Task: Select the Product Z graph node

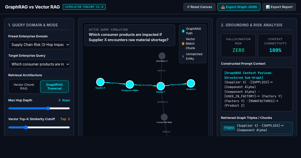Action: pyautogui.click(x=191, y=83)
